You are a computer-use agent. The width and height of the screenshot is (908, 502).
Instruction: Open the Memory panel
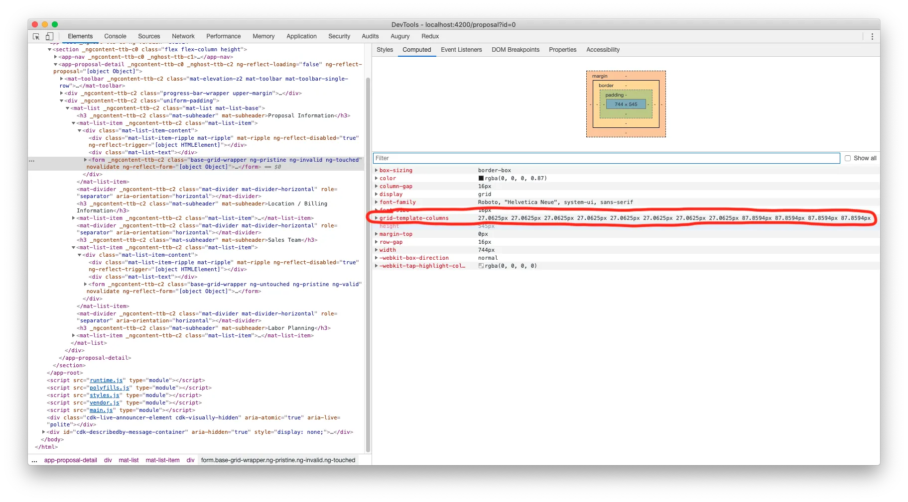263,36
